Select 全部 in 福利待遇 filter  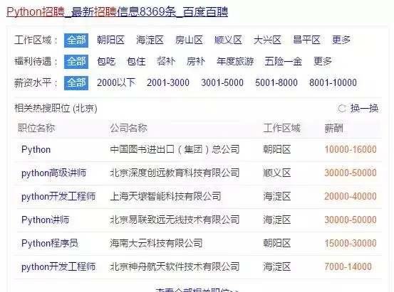point(76,62)
